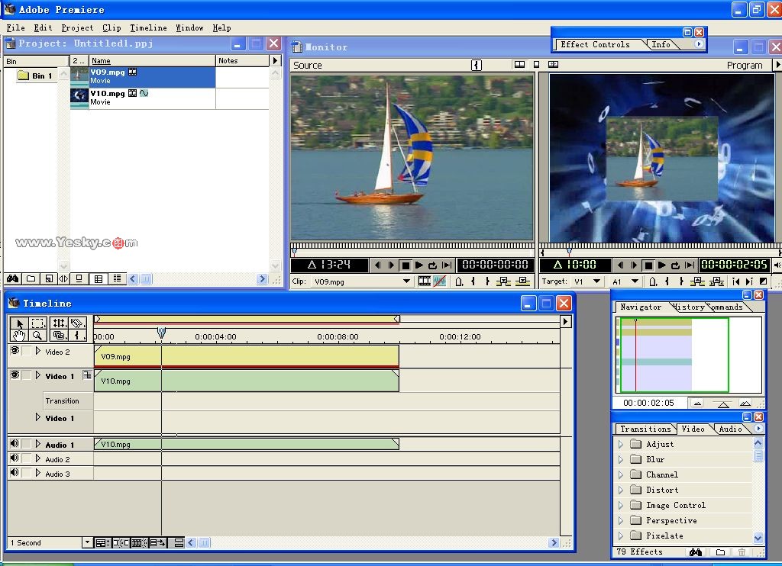Expand the Blur effects folder
Image resolution: width=782 pixels, height=566 pixels.
tap(621, 459)
